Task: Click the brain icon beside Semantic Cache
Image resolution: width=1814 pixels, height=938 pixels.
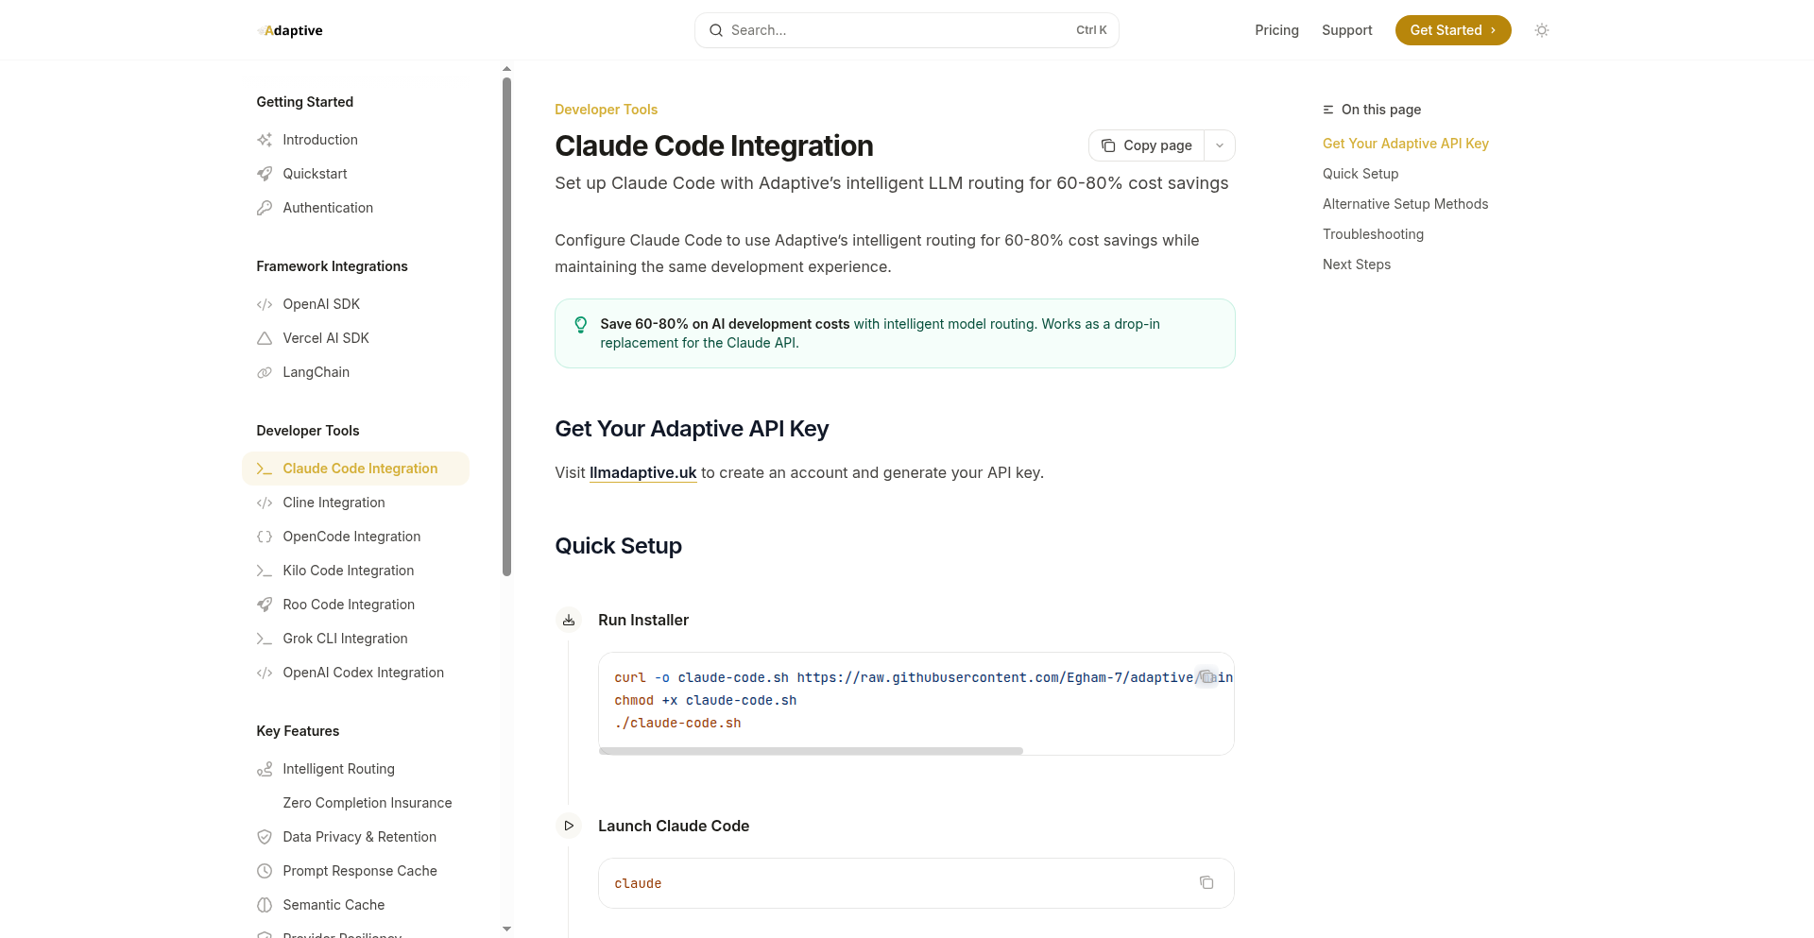Action: 265,905
